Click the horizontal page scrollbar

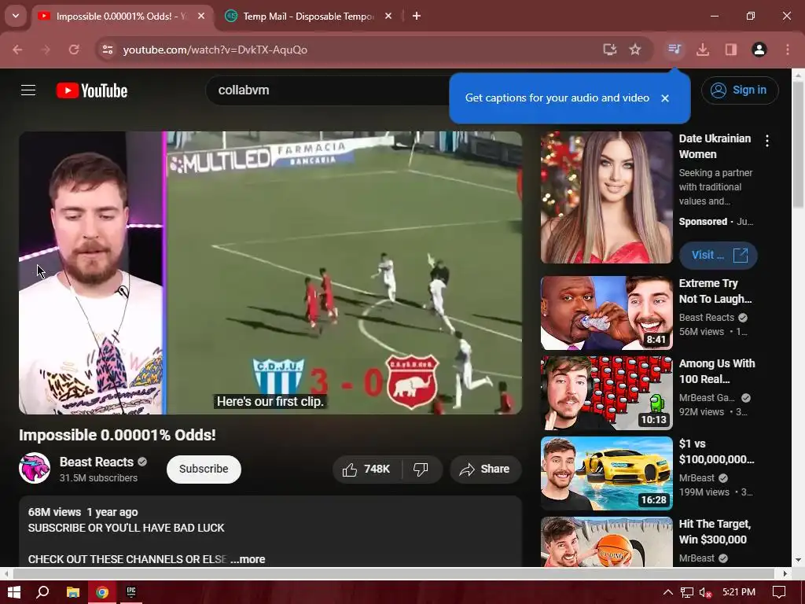coord(393,573)
